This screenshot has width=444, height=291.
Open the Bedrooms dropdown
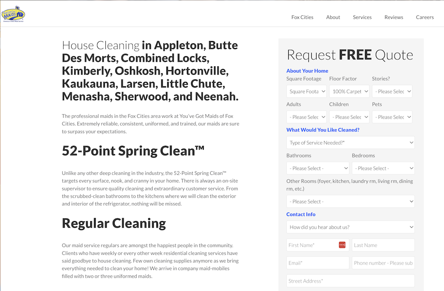(383, 168)
